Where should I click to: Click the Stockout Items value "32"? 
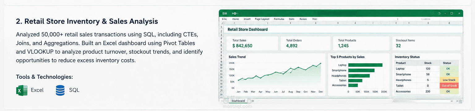(x=398, y=46)
